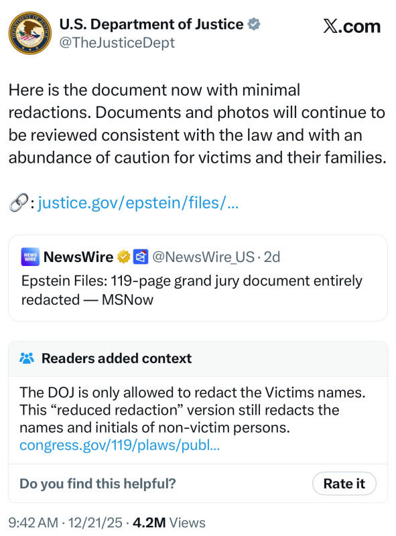Viewport: 396px width, 536px height.
Task: Select the X.com logo
Action: pos(351,25)
